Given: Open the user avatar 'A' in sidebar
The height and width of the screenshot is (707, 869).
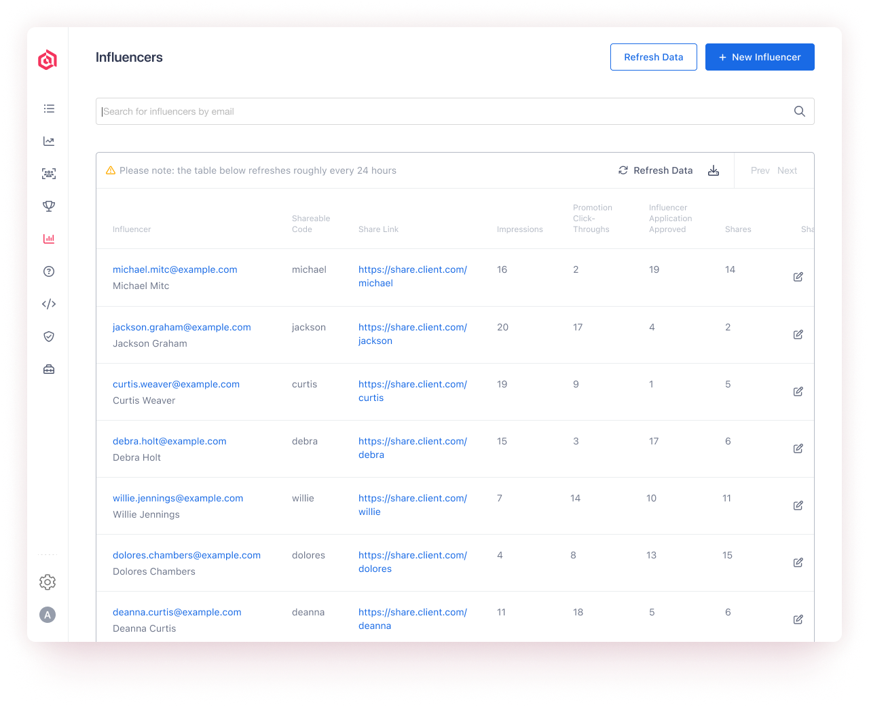Looking at the screenshot, I should tap(48, 615).
